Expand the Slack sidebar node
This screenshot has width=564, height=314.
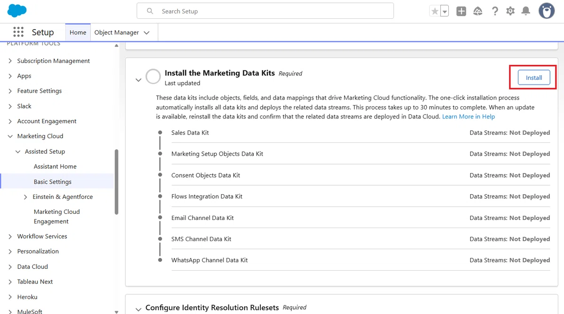point(10,106)
